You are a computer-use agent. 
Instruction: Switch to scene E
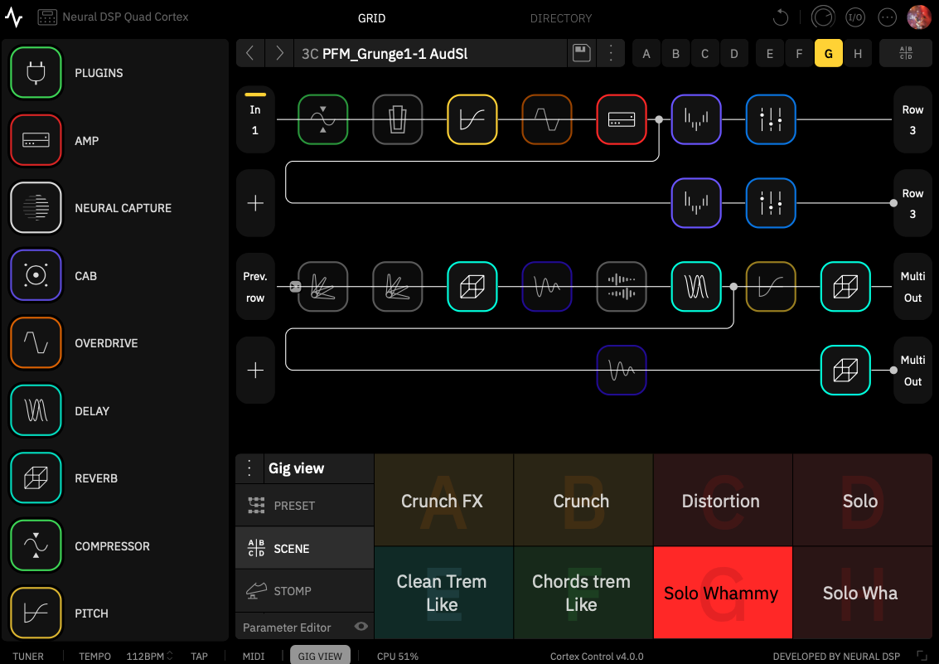770,53
